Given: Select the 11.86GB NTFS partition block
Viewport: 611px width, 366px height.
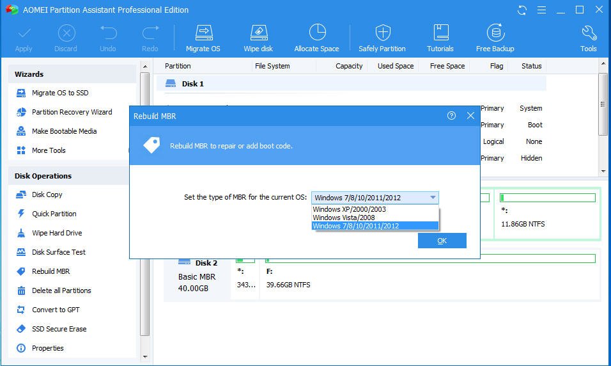Looking at the screenshot, I should pyautogui.click(x=548, y=214).
